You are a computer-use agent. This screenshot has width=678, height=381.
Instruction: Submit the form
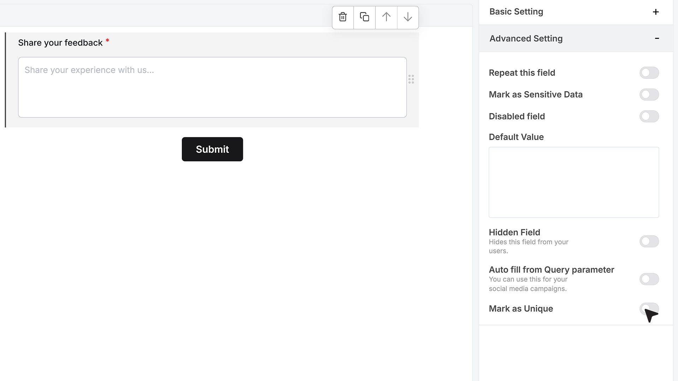tap(212, 149)
